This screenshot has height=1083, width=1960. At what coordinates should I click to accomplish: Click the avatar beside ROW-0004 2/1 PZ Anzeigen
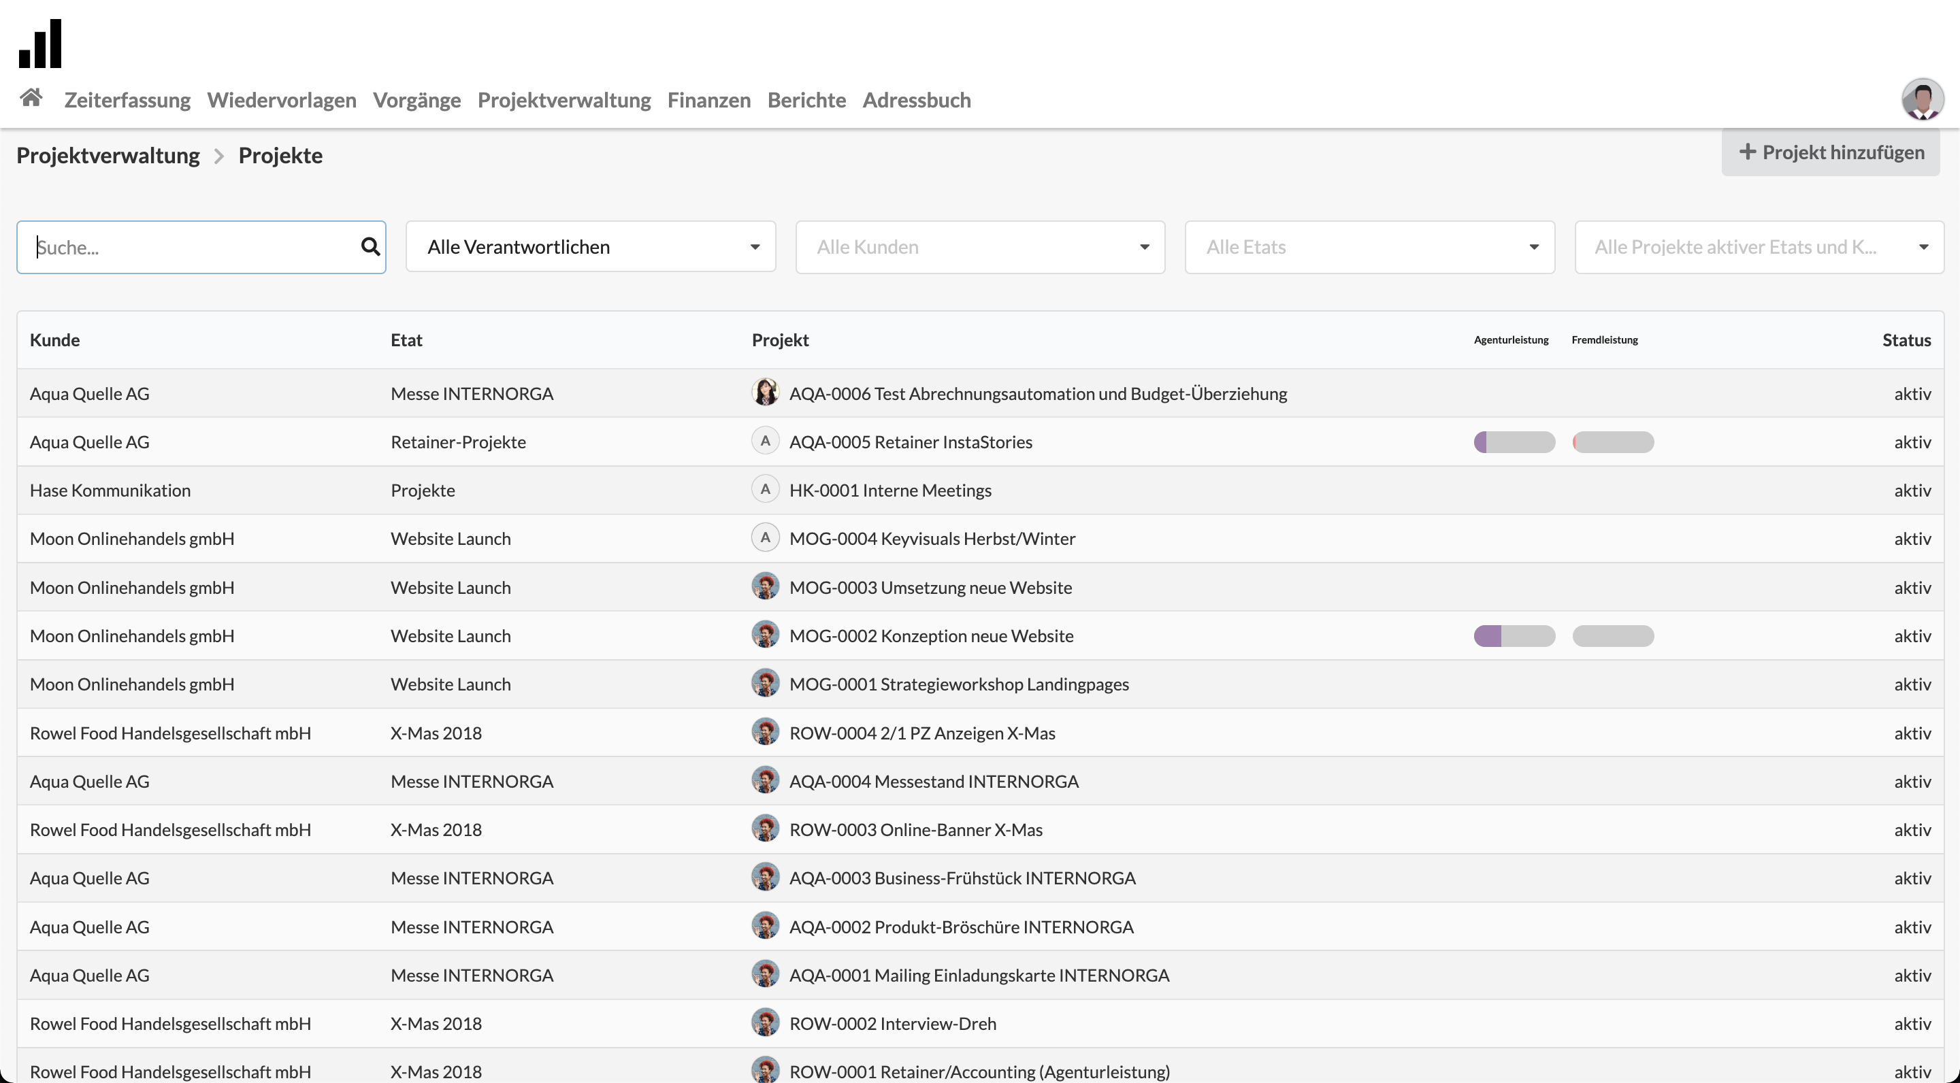[x=765, y=731]
